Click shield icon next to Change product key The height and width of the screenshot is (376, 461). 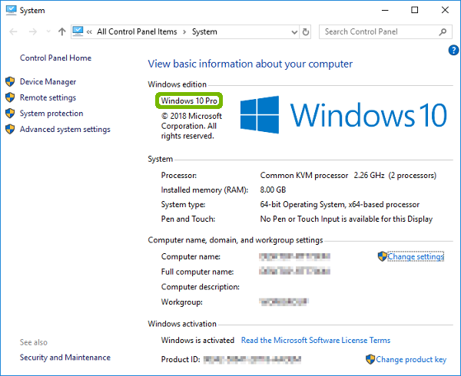[370, 359]
